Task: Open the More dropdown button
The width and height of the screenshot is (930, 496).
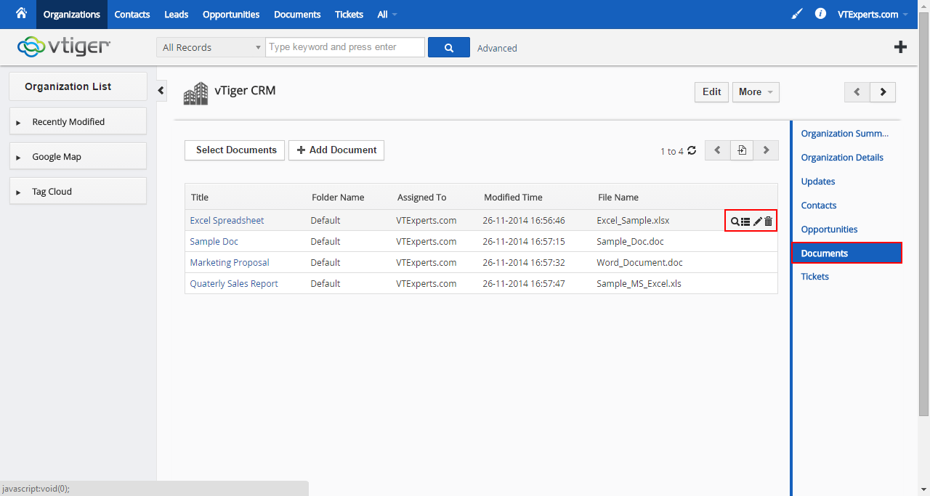Action: [x=756, y=92]
